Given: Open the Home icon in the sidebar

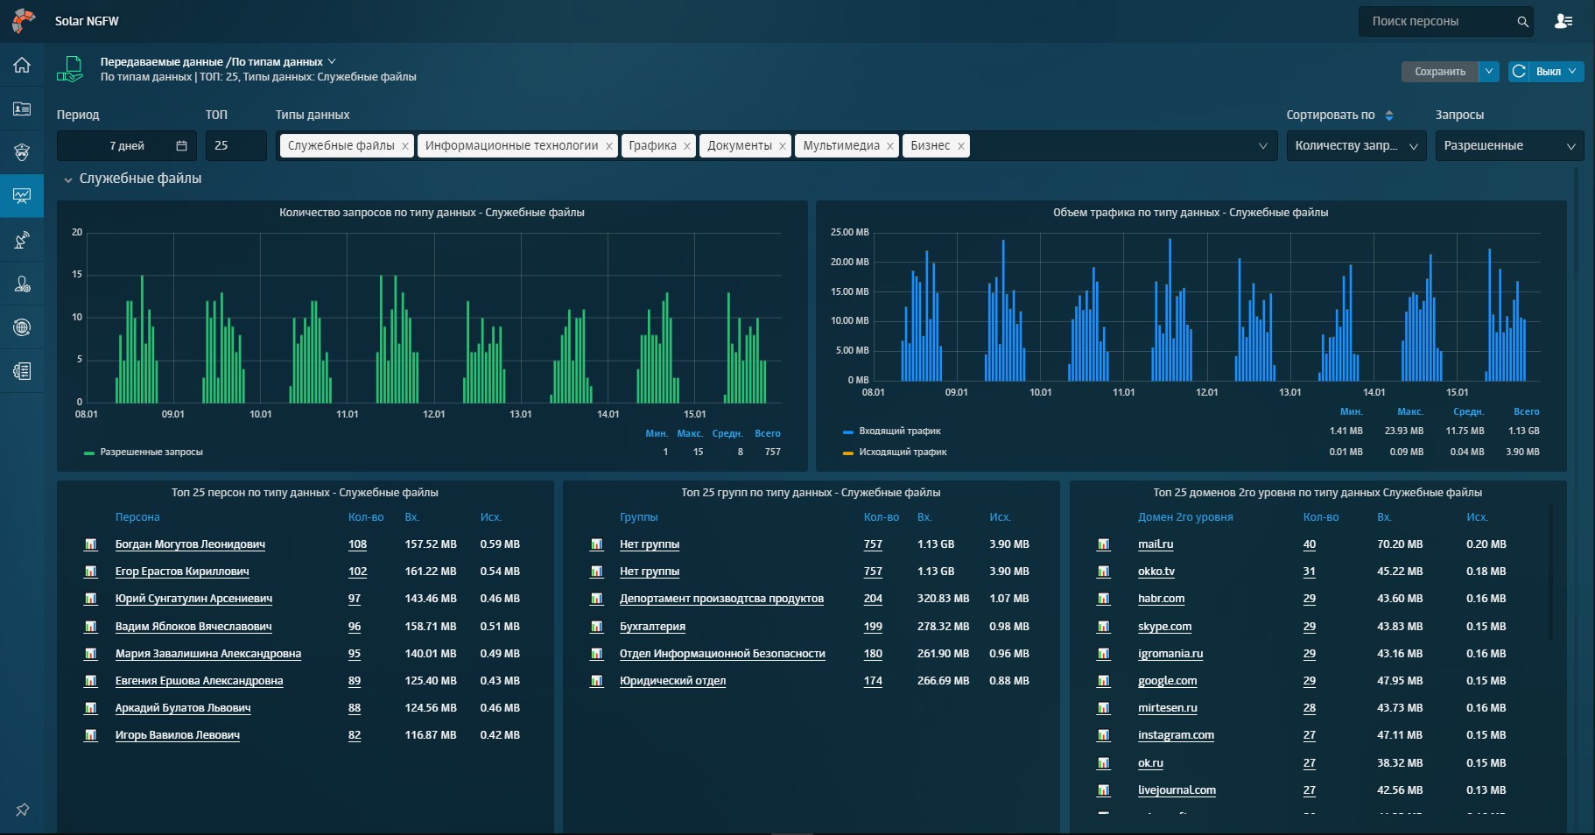Looking at the screenshot, I should 22,65.
